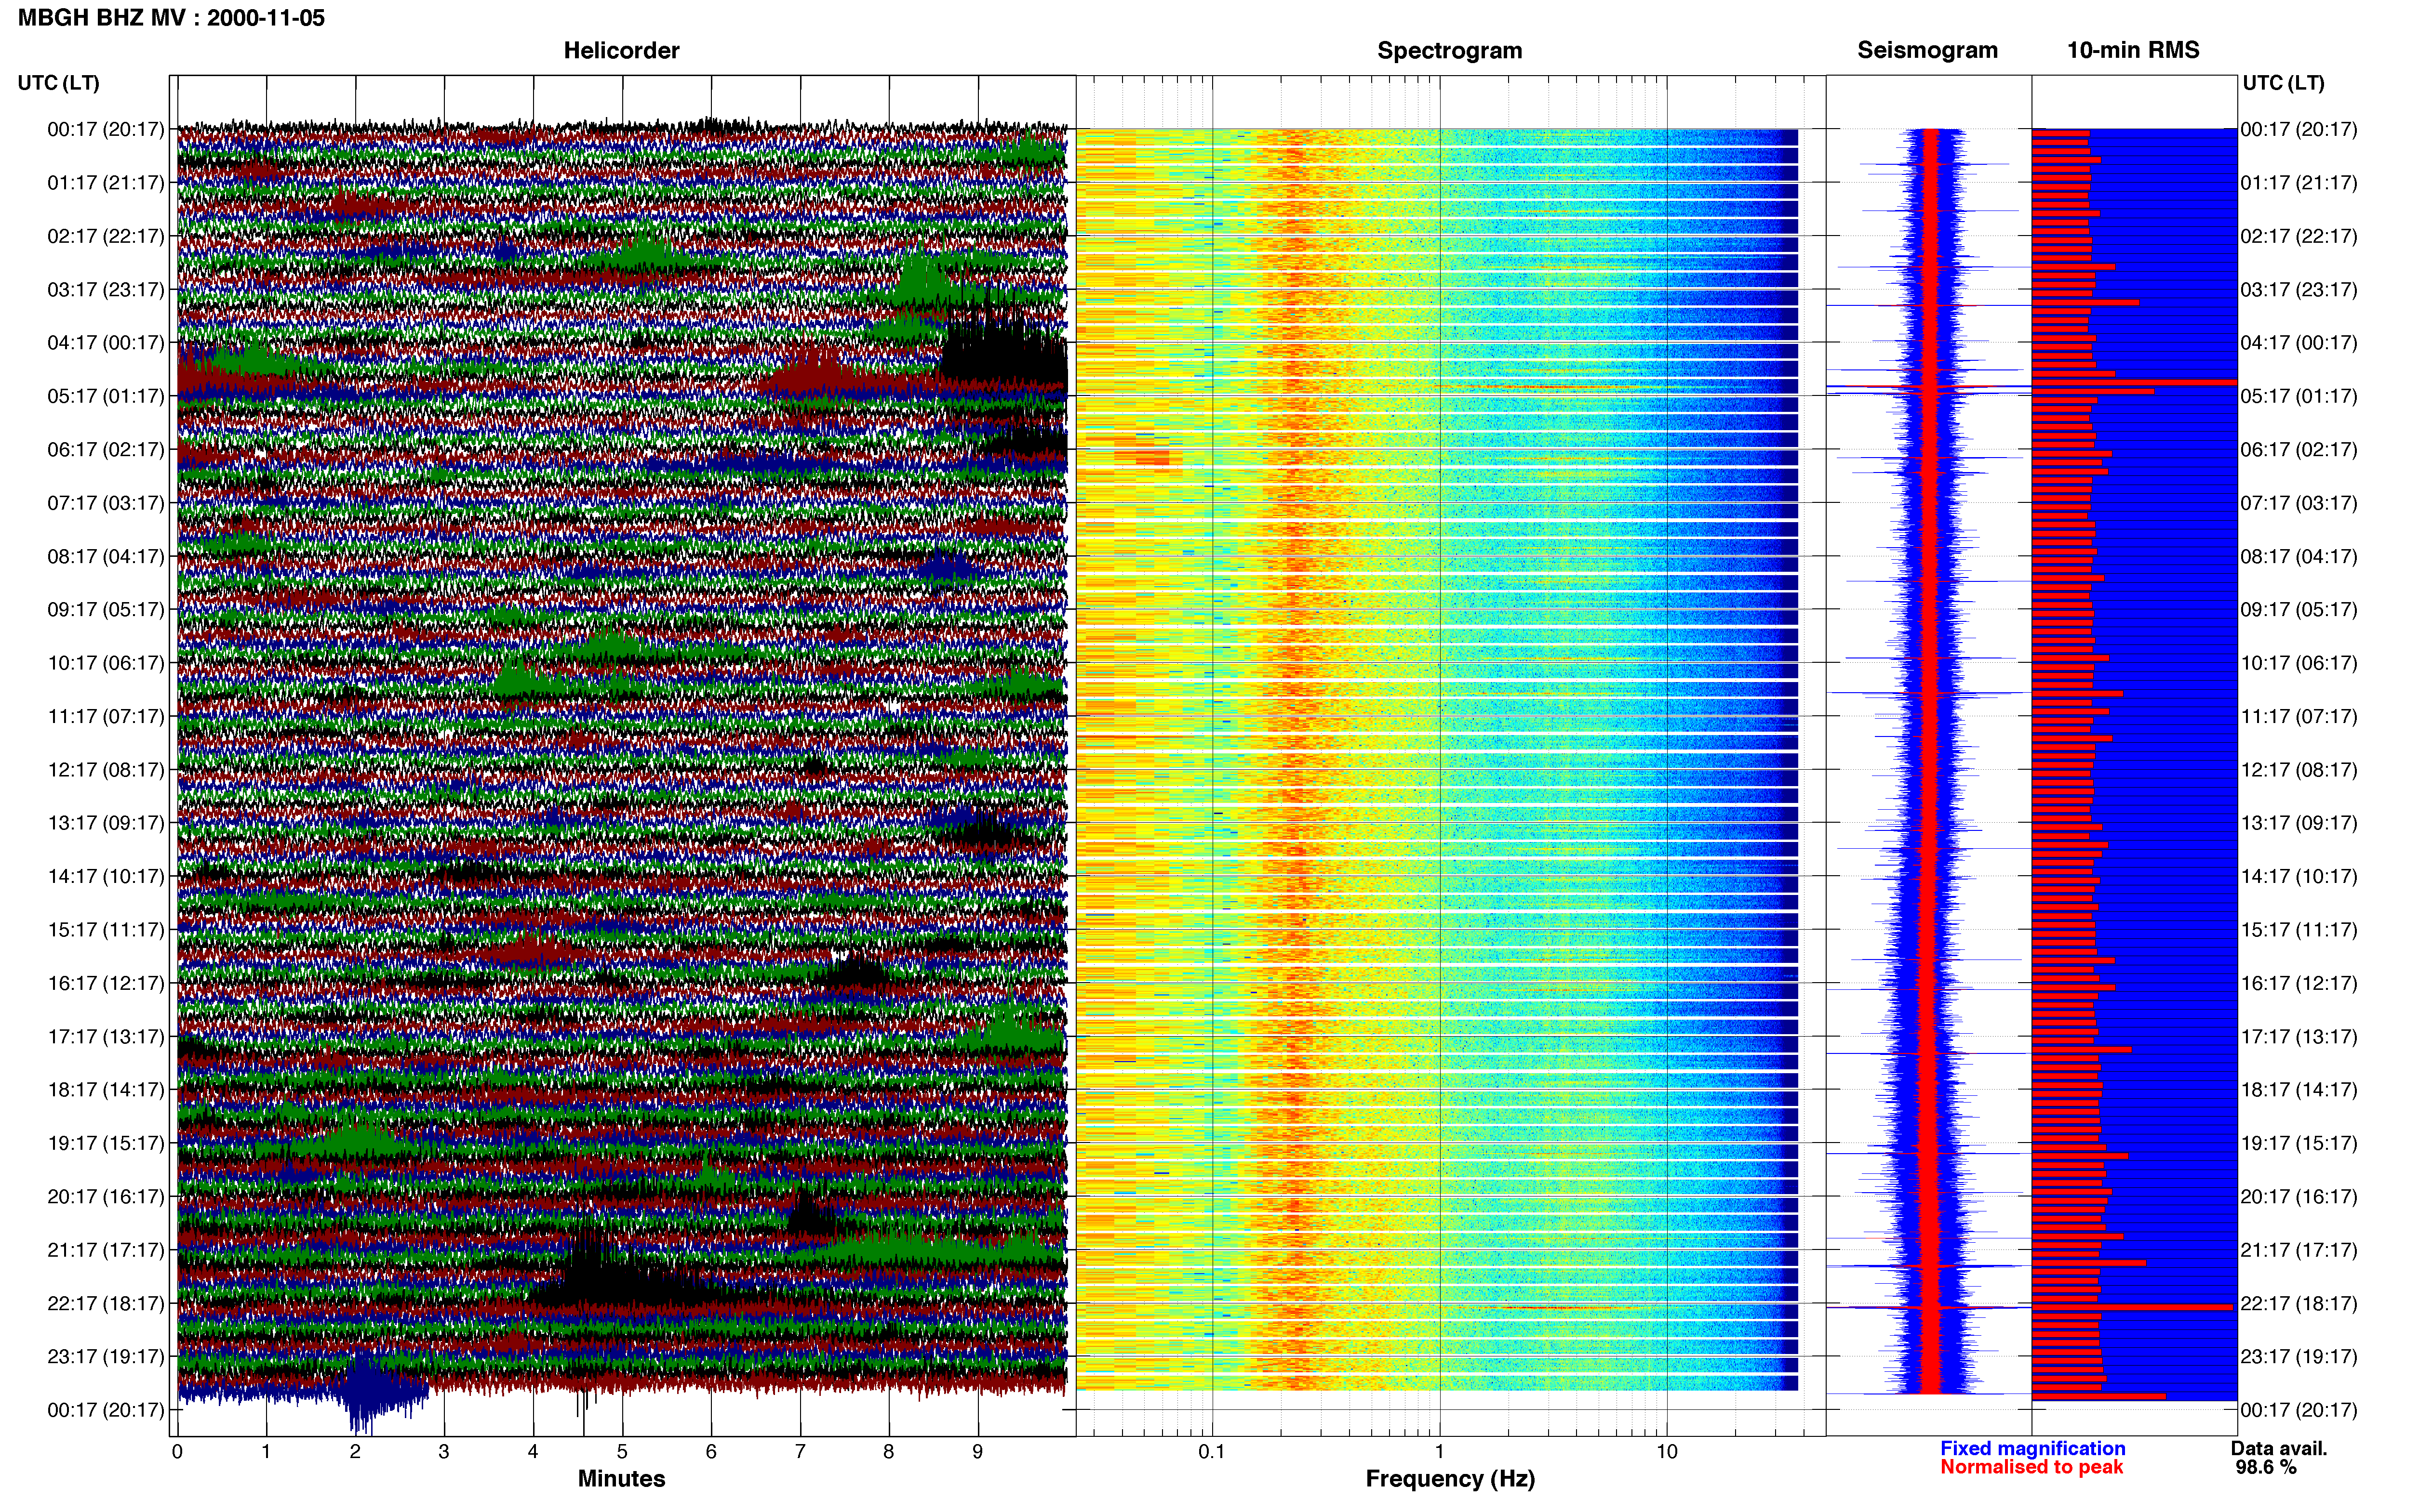2419x1512 pixels.
Task: Click helicorder axis label "16:17 (12:17)"
Action: [106, 983]
